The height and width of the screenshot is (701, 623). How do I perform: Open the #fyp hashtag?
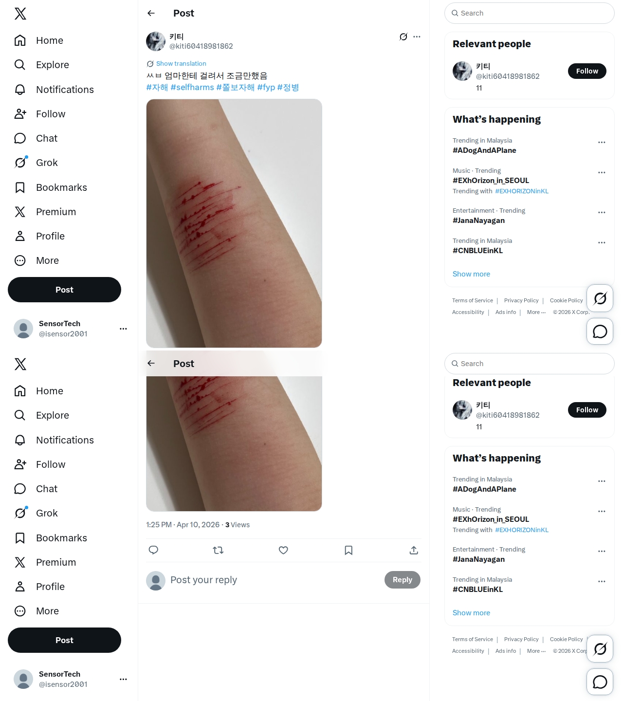click(266, 87)
